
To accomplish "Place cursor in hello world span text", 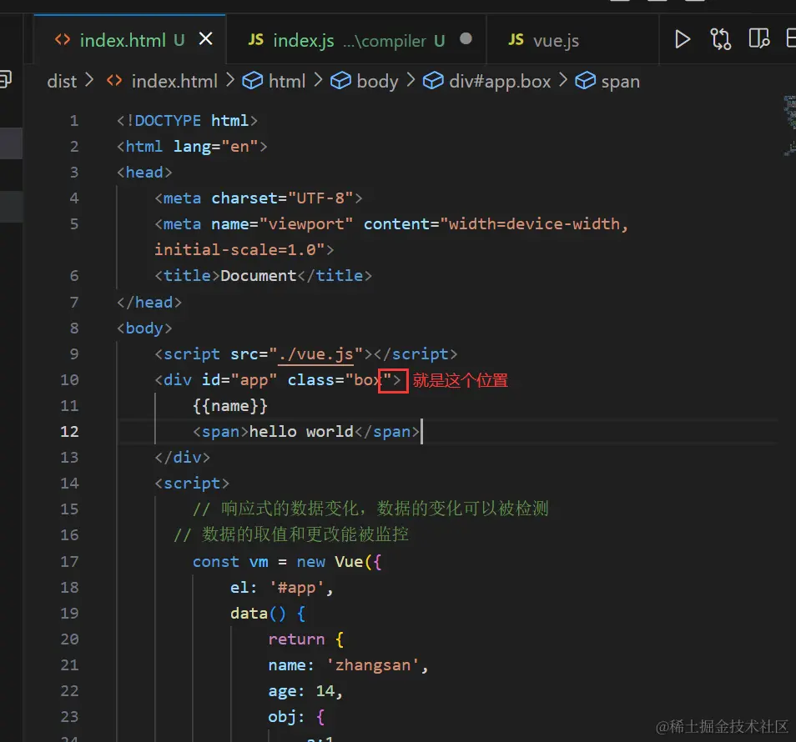I will click(301, 432).
